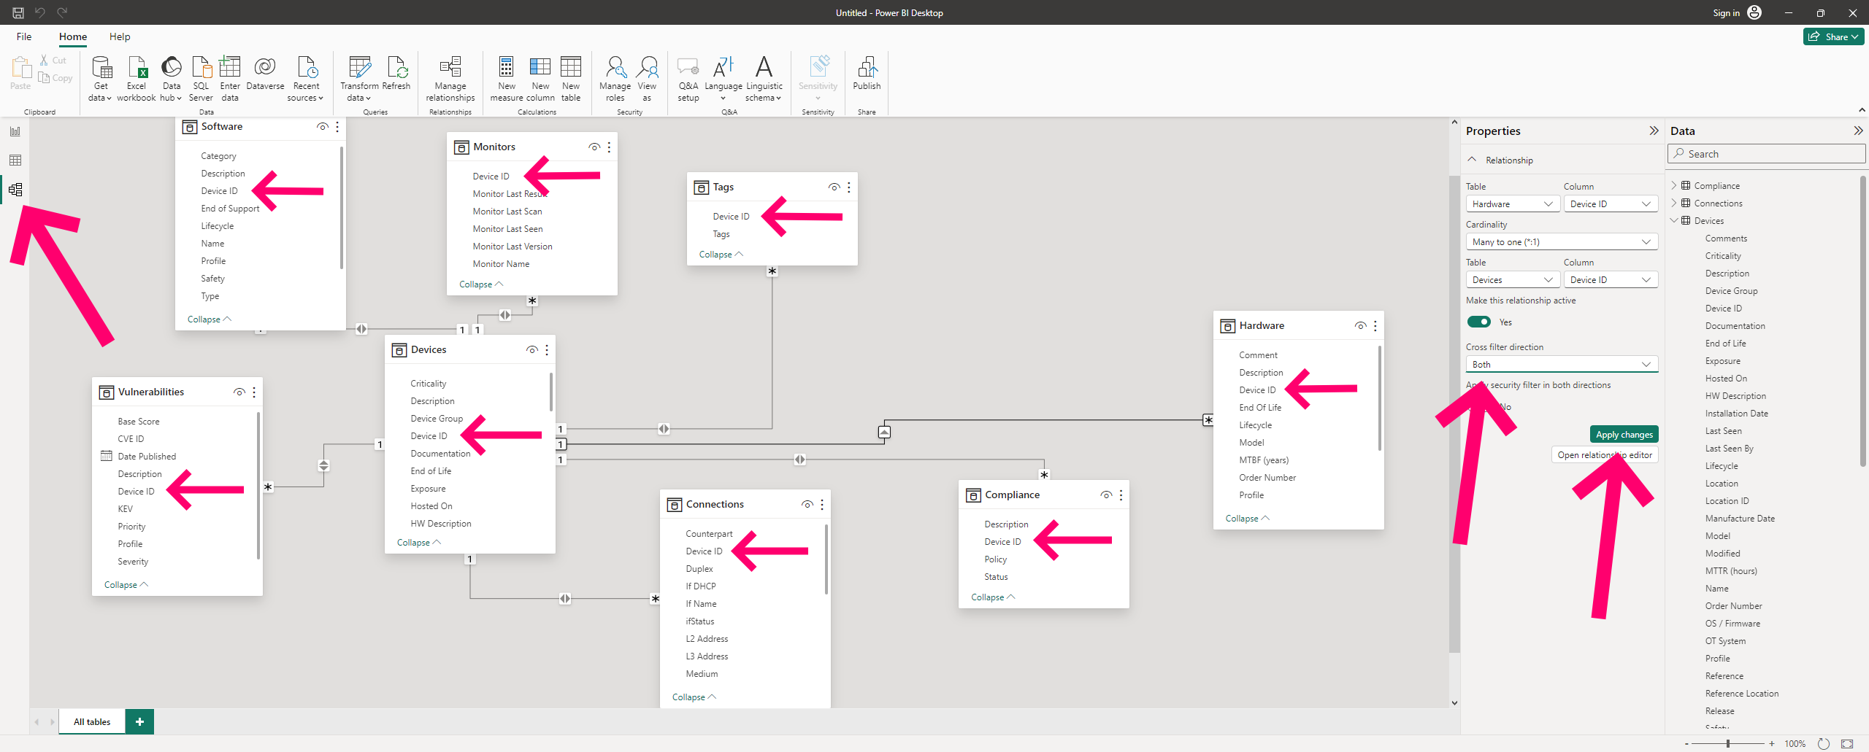
Task: Open the Get data button
Action: click(x=101, y=79)
